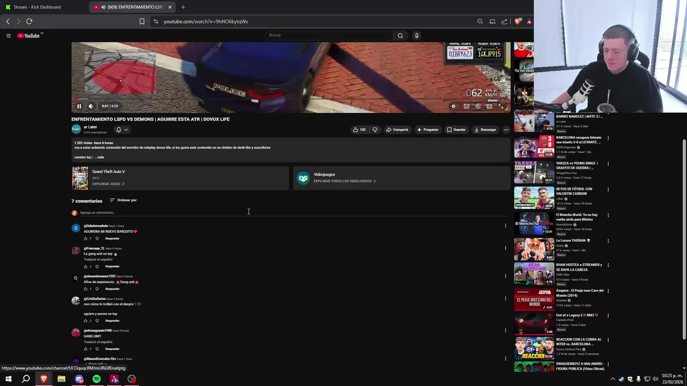Open site info icon in address bar

(x=156, y=21)
